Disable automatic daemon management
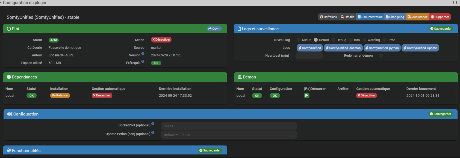Image resolution: width=460 pixels, height=158 pixels. tap(366, 96)
